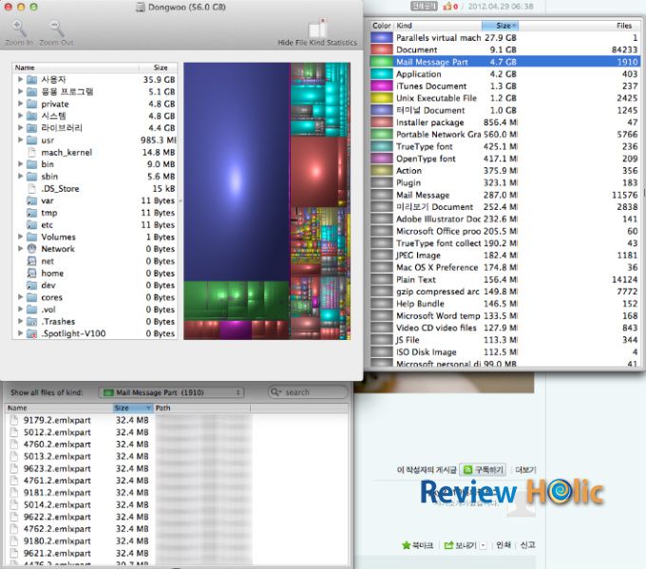Click the bin folder icon
The width and height of the screenshot is (646, 569).
pos(31,164)
